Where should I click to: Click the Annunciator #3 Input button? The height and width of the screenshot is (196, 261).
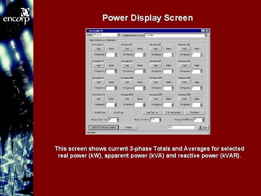(x=156, y=49)
